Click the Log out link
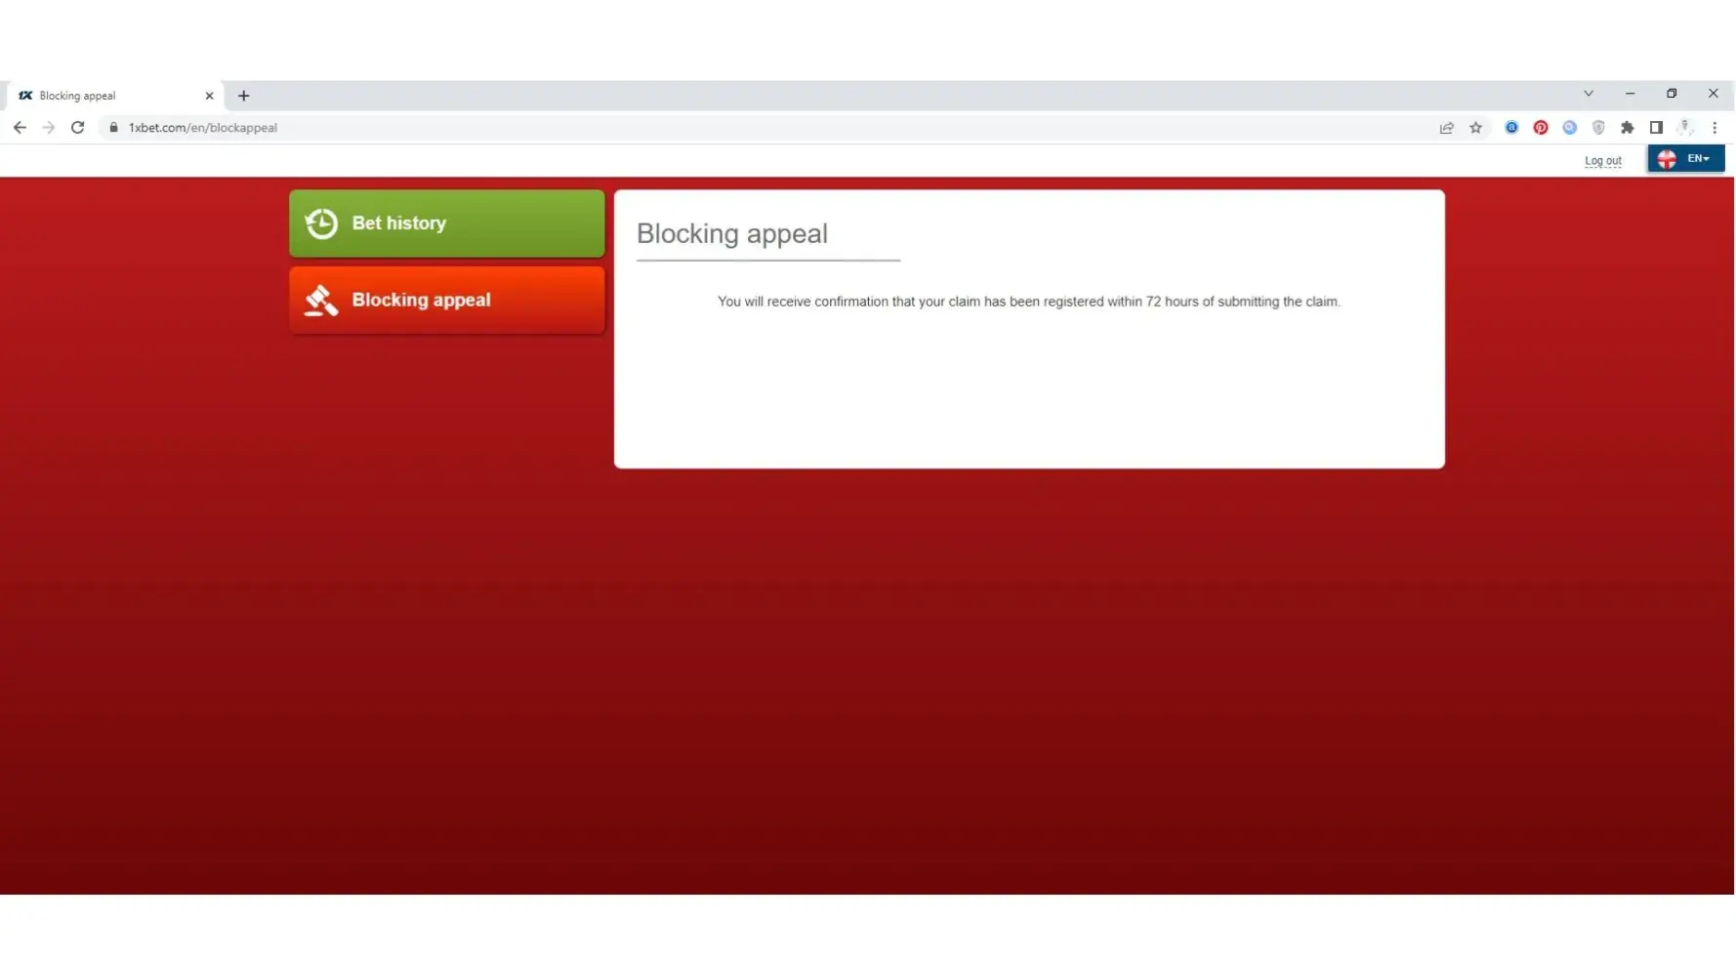The image size is (1736, 976). 1602,161
